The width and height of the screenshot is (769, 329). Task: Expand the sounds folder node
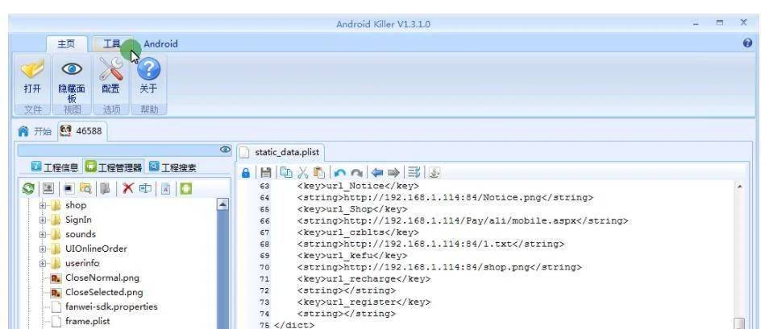43,234
